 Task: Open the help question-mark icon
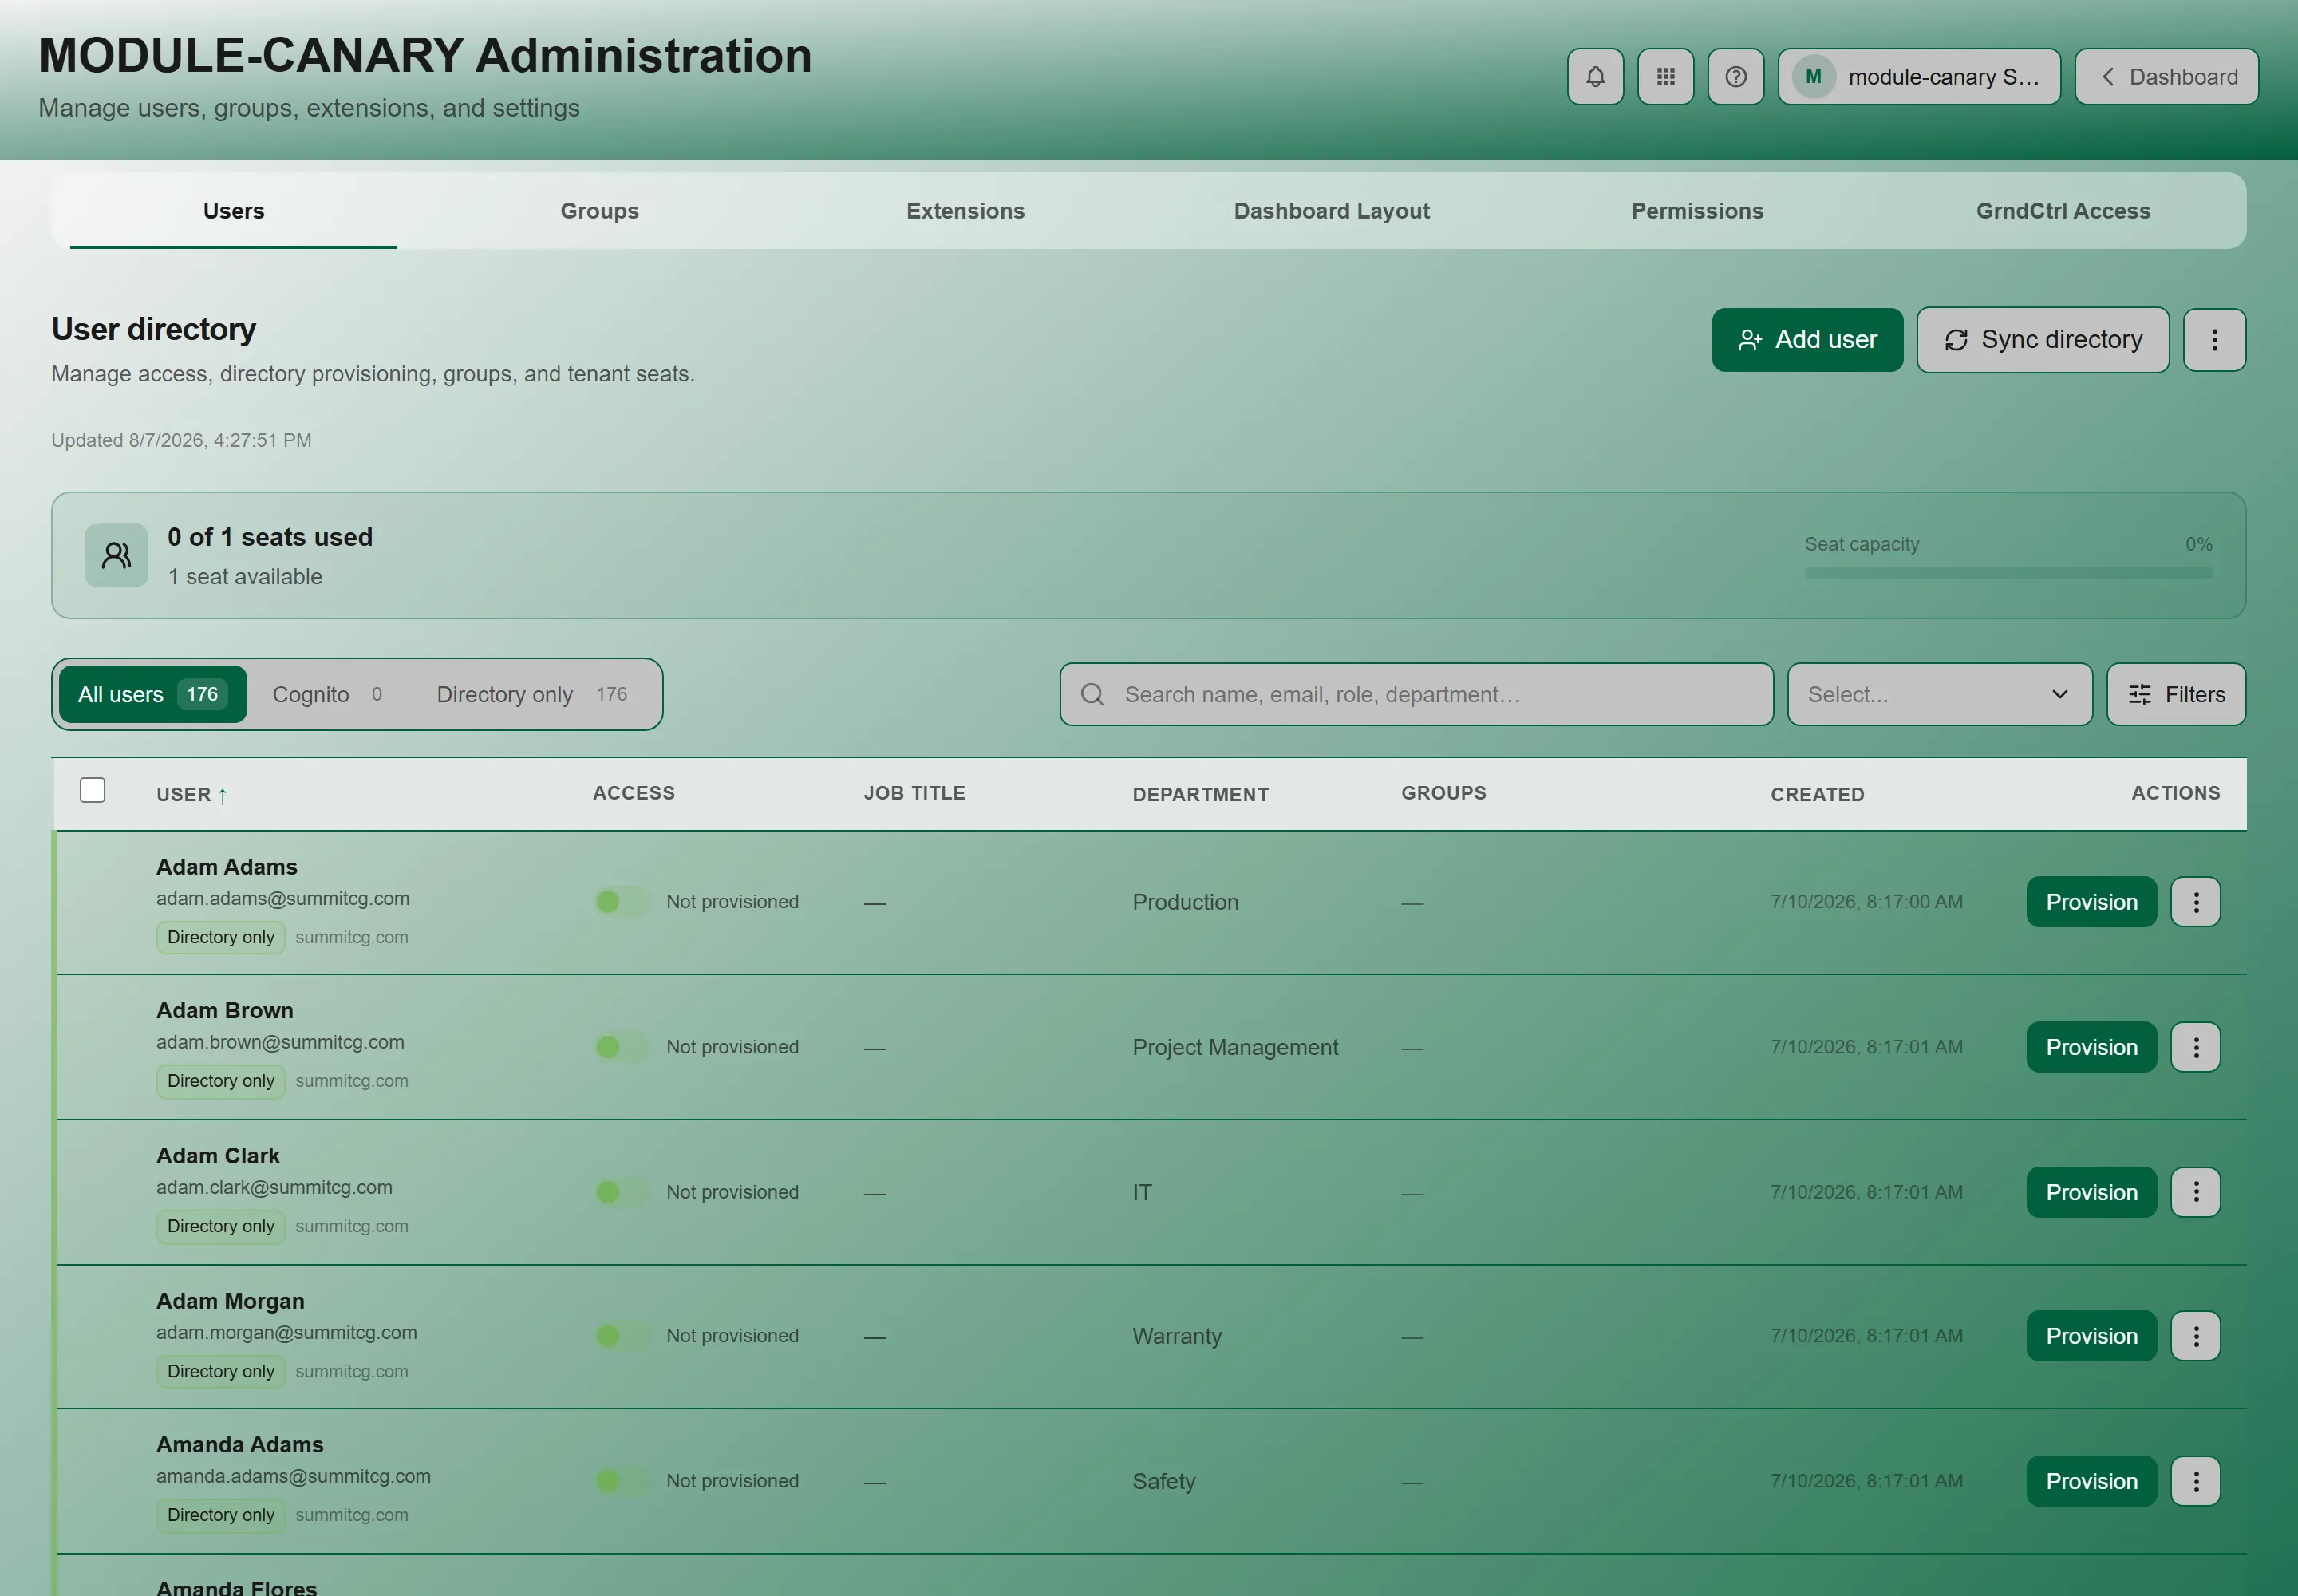click(1736, 77)
